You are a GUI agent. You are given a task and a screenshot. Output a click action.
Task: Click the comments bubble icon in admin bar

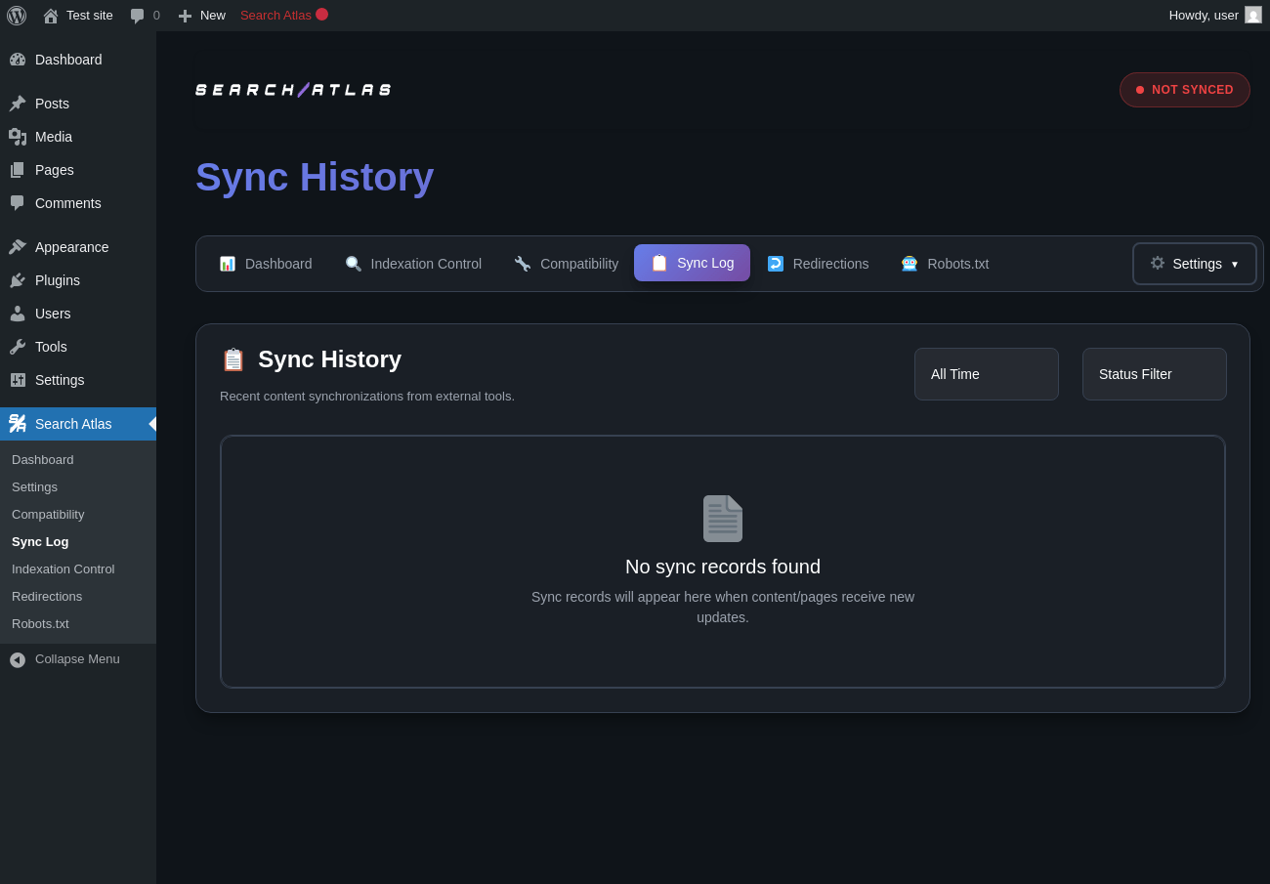138,16
